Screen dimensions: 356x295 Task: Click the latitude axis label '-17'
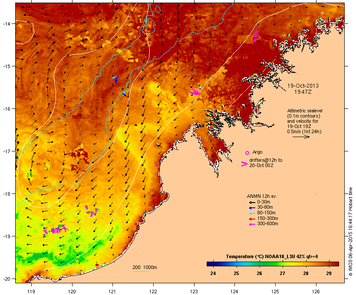tap(6, 151)
